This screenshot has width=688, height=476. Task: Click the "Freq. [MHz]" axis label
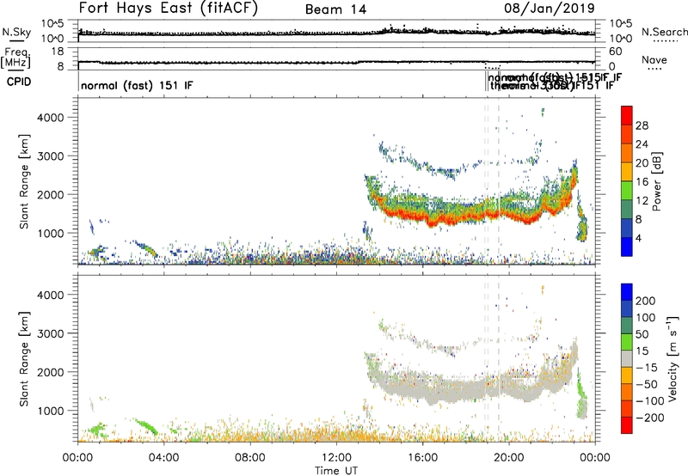pyautogui.click(x=15, y=58)
